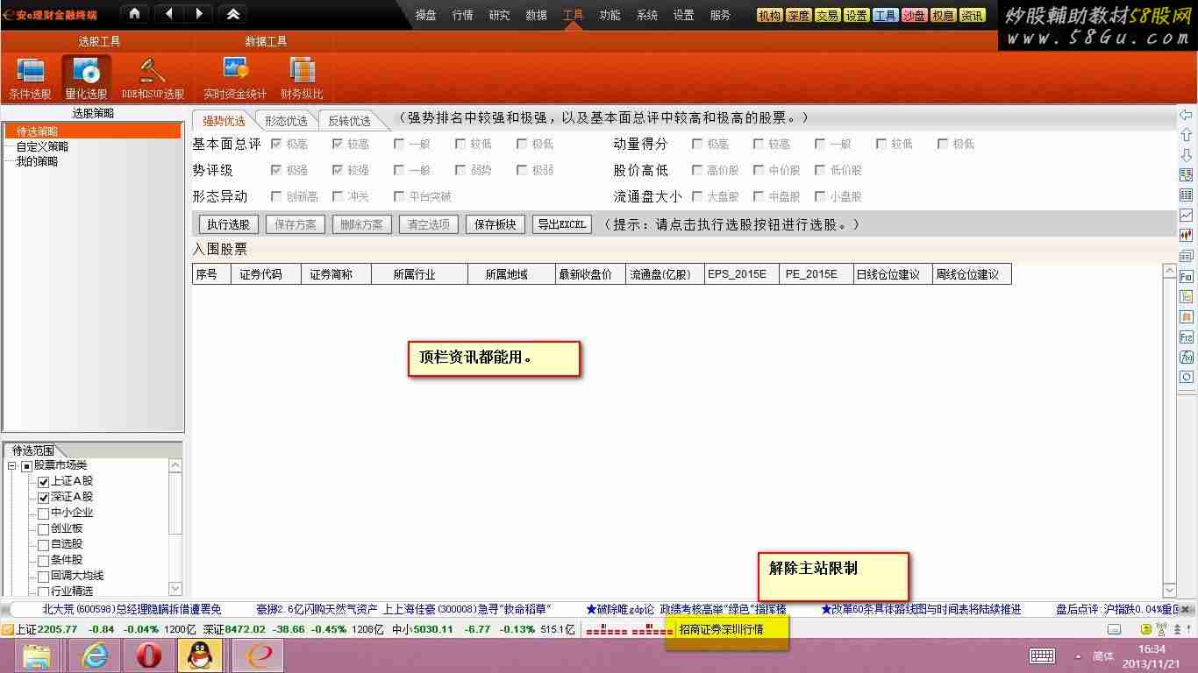Click 导出EXCEL button
Image resolution: width=1198 pixels, height=673 pixels.
(x=561, y=224)
